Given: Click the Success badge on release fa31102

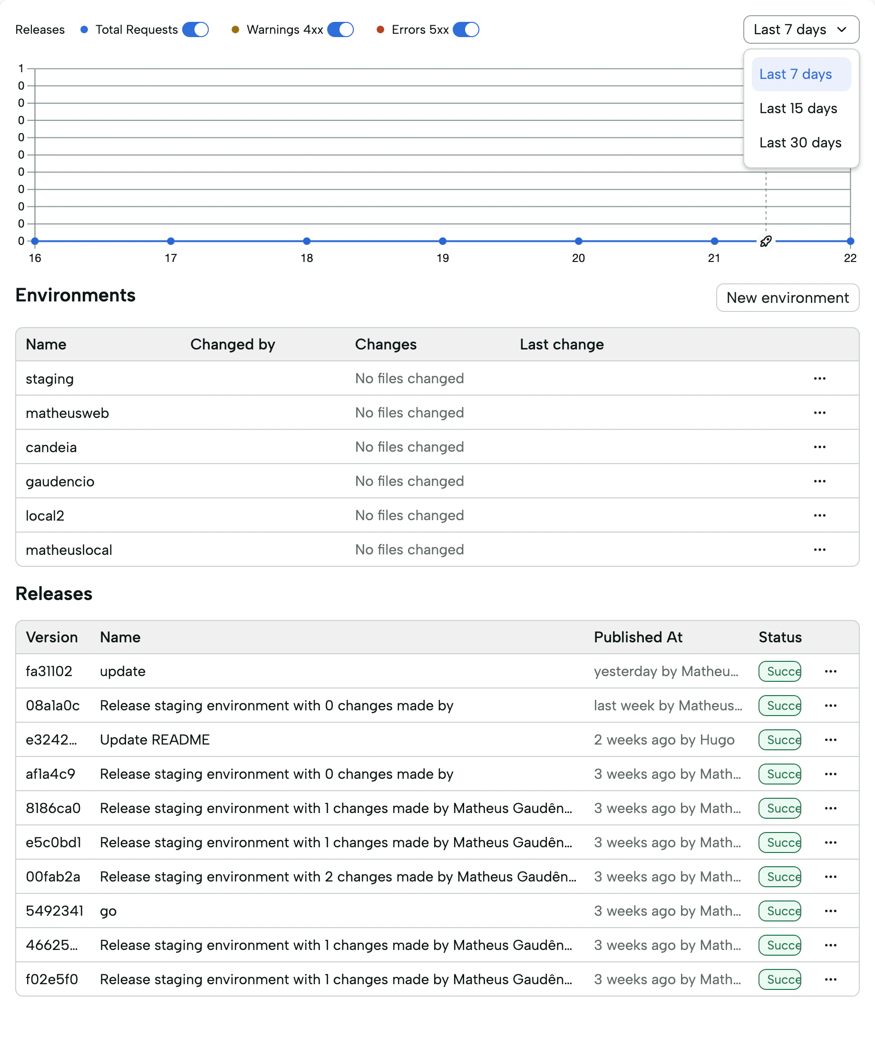Looking at the screenshot, I should [780, 671].
